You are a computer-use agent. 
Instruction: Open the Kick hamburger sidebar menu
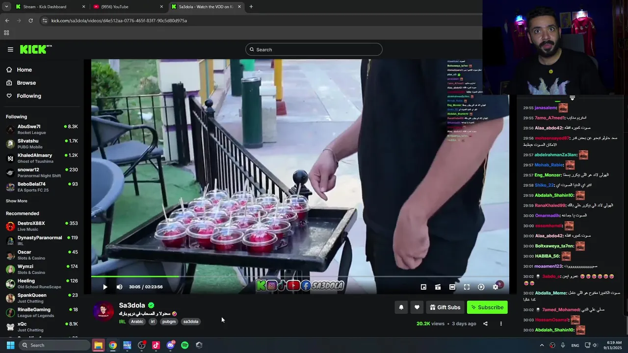(x=10, y=50)
